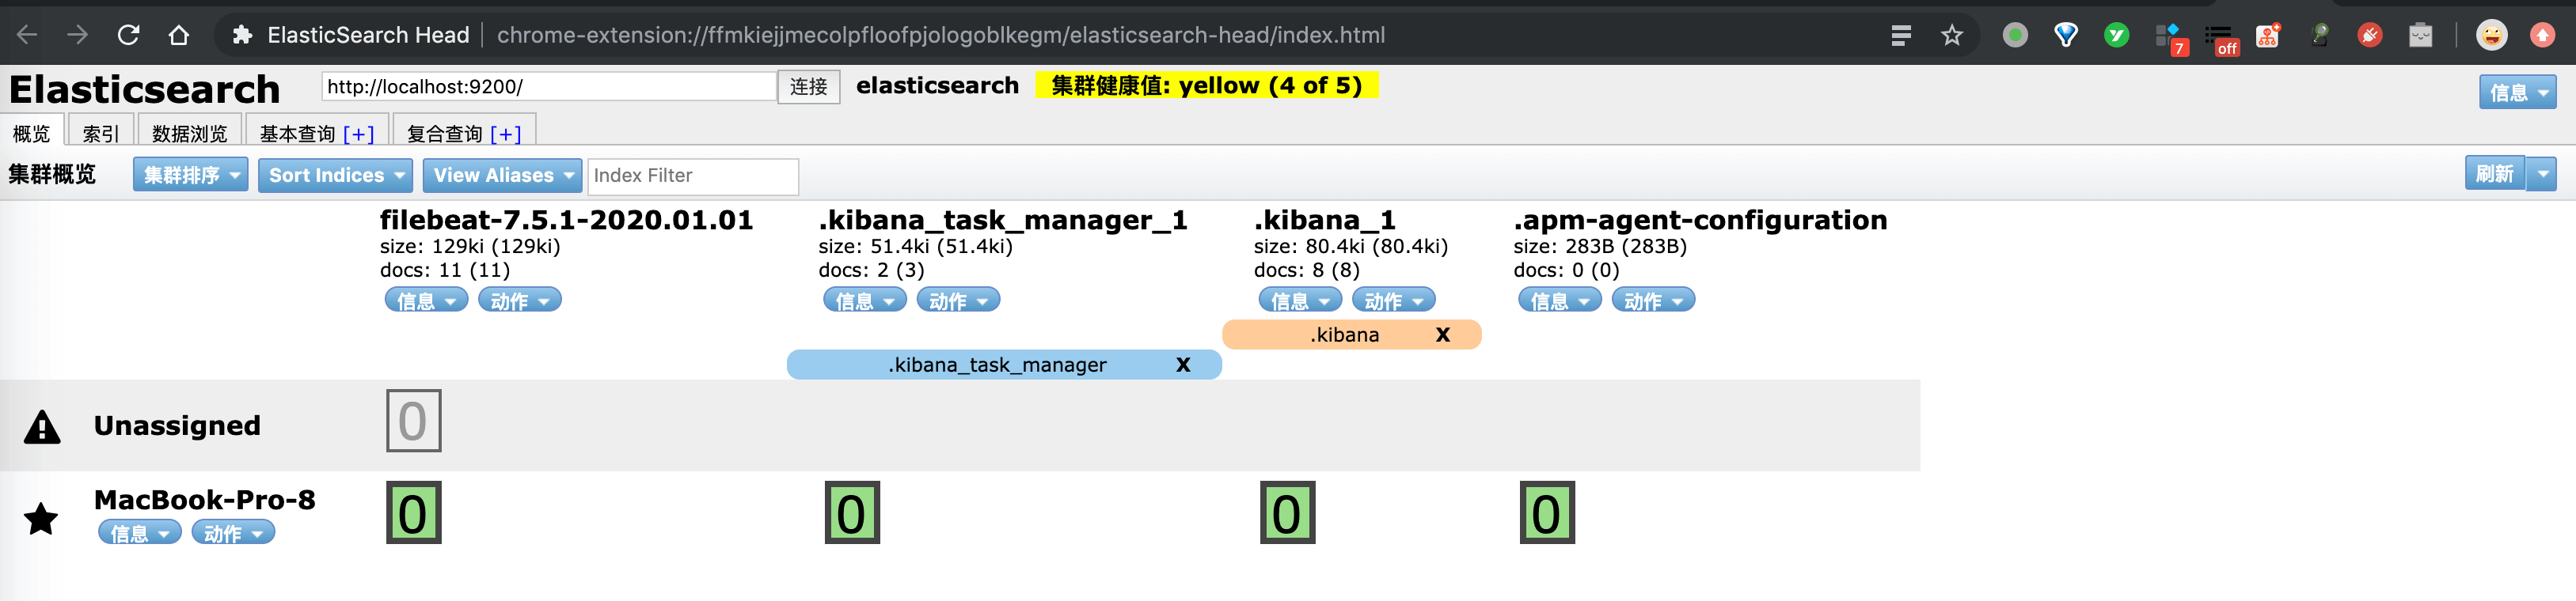Viewport: 2576px width, 601px height.
Task: Reload the ElasticSearch Head page
Action: tap(128, 35)
